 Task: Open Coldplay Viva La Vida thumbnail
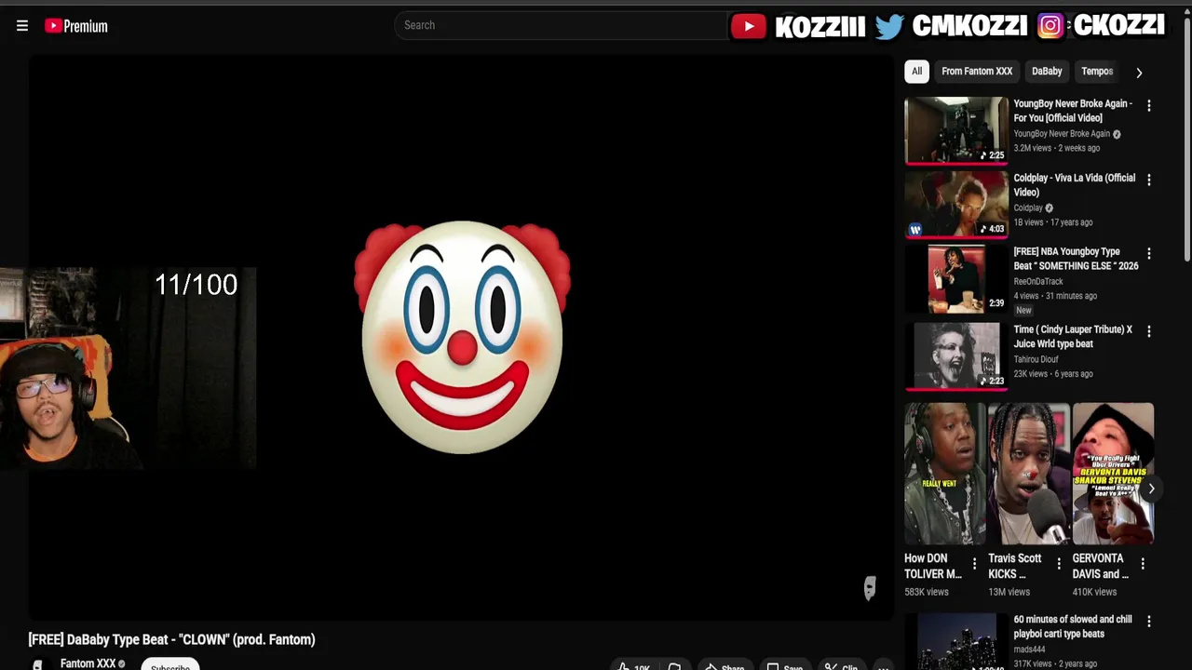956,204
